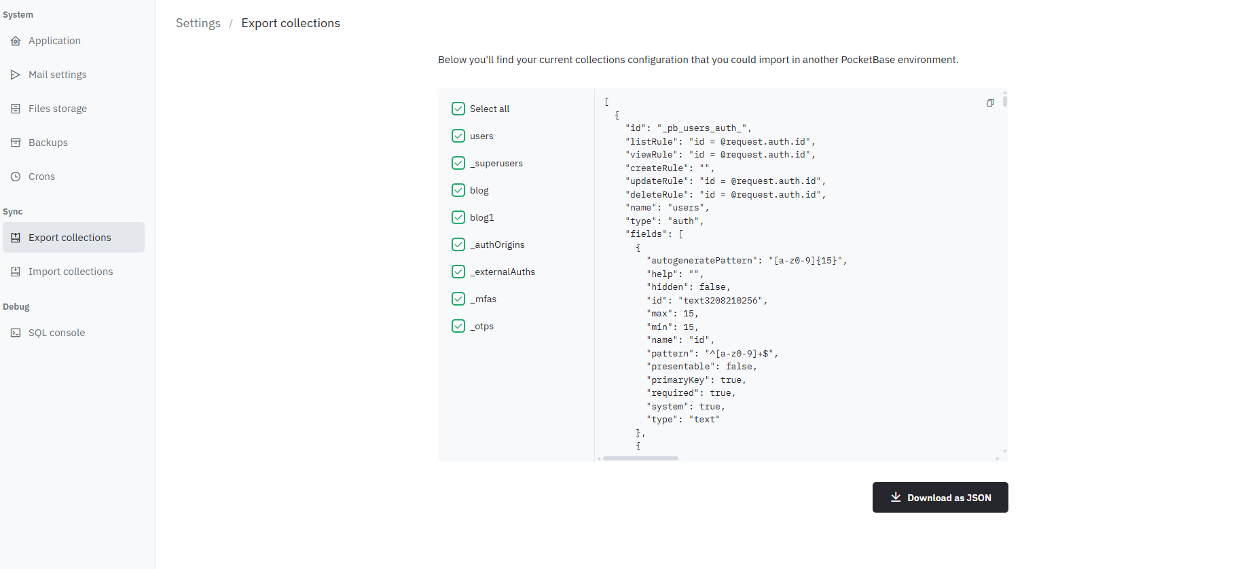Uncheck the users collection checkbox
Viewport: 1240px width, 569px height.
(x=458, y=136)
